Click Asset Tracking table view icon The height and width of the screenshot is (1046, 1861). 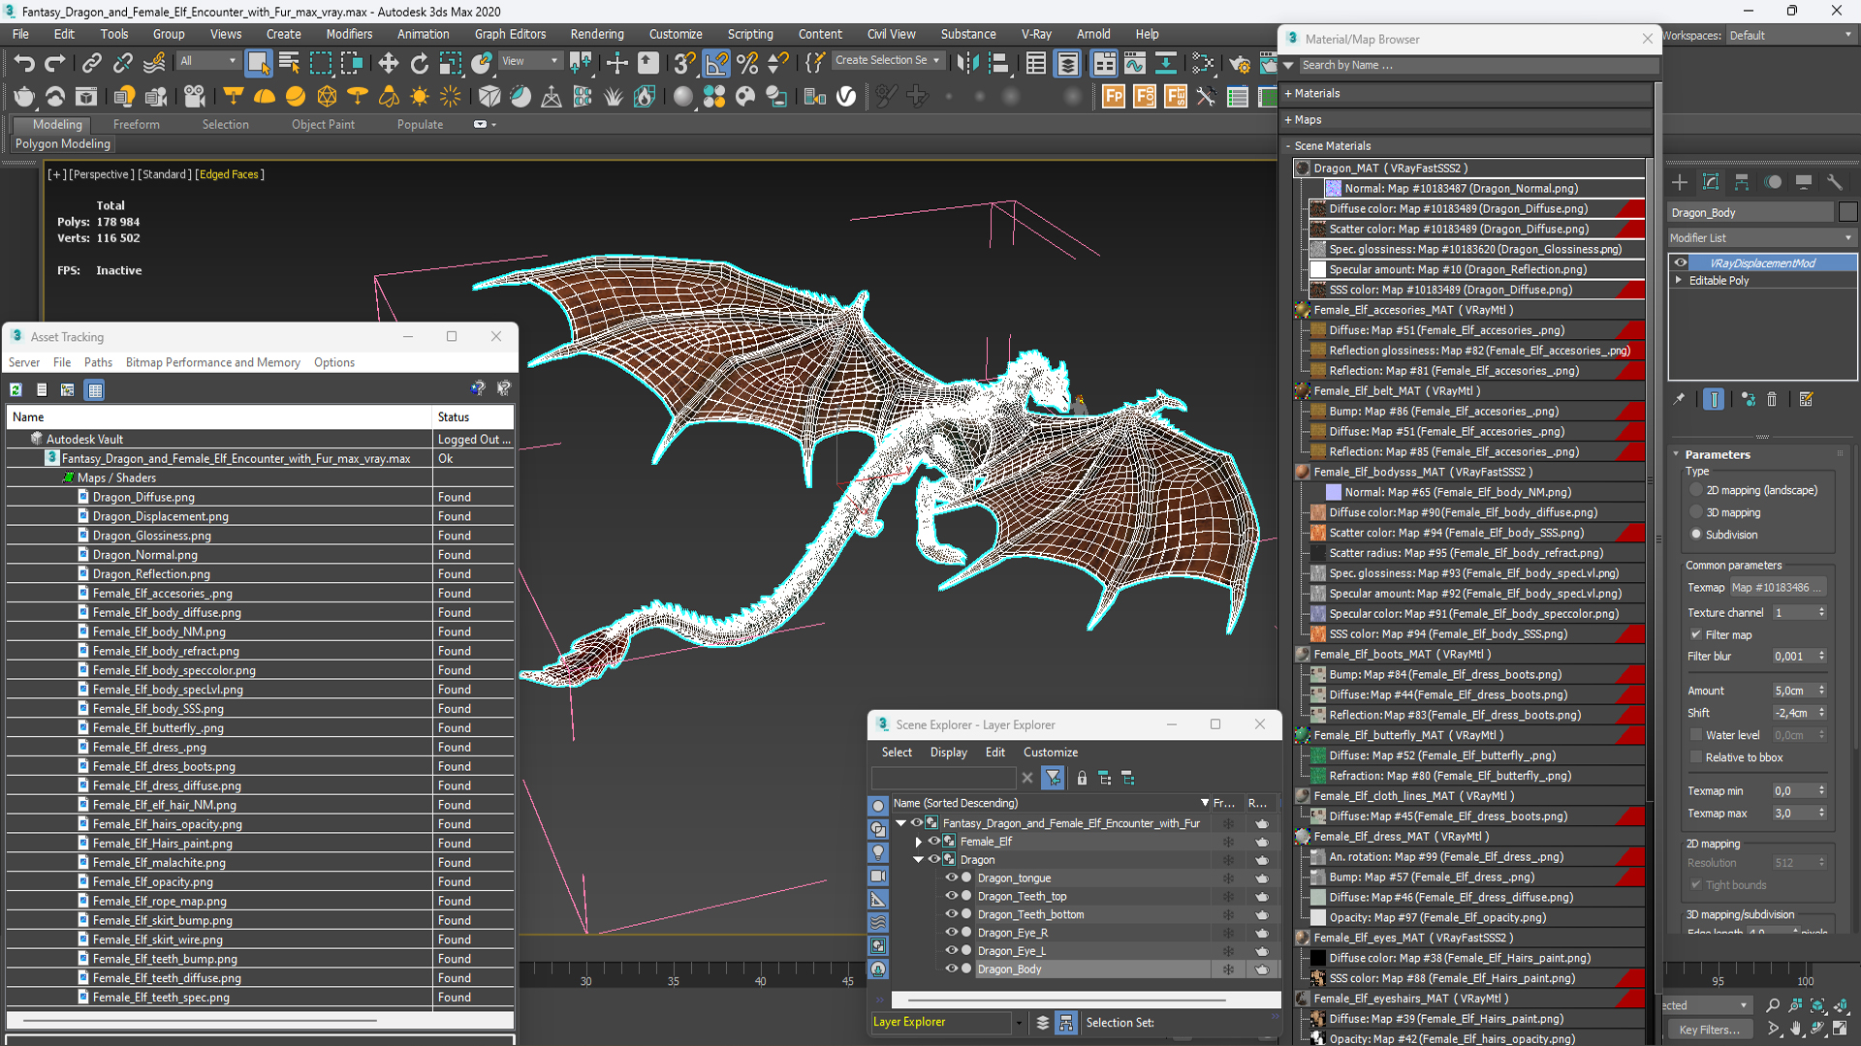[x=94, y=389]
